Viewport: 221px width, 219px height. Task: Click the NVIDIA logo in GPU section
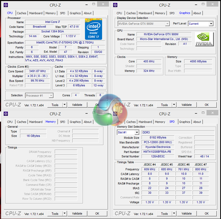click(204, 39)
